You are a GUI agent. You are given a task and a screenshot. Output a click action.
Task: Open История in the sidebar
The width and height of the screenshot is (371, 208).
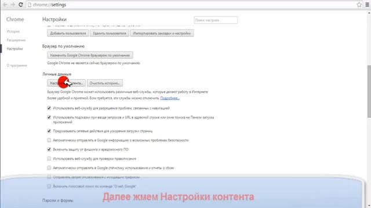coord(13,31)
